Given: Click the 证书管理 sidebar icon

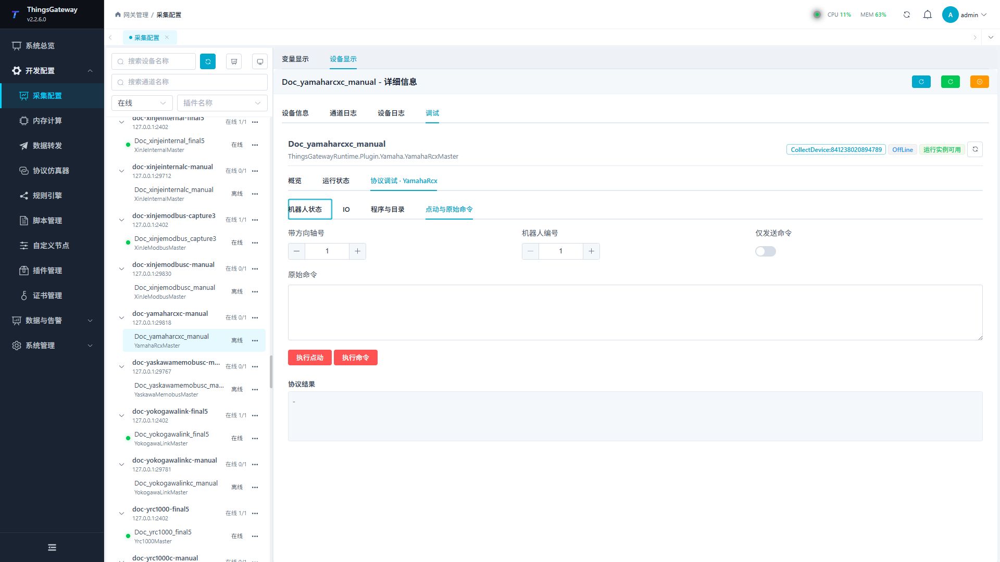Looking at the screenshot, I should point(24,296).
